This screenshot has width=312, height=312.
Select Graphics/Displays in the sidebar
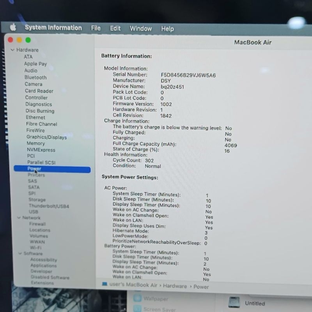(x=46, y=137)
